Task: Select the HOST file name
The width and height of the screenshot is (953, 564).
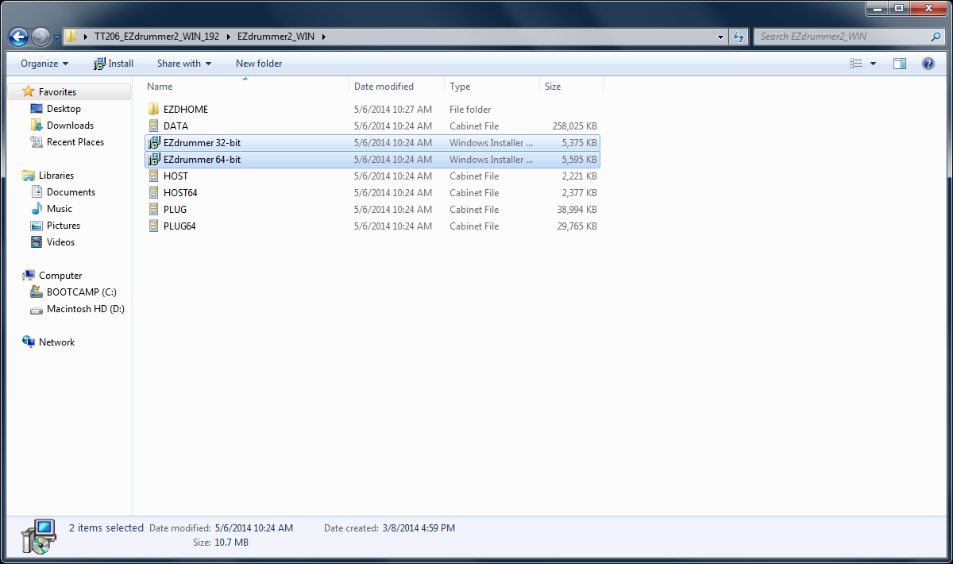Action: [x=176, y=176]
